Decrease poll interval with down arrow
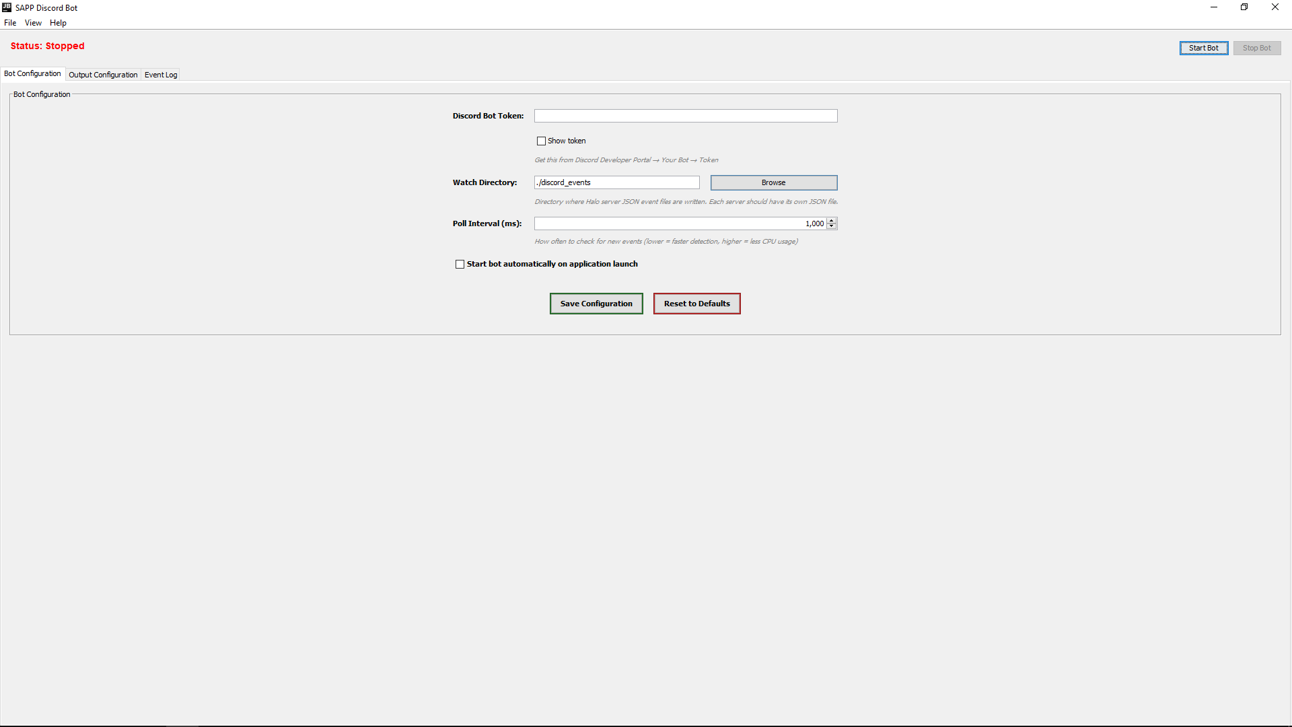Screen dimensions: 1292x727 coord(832,227)
